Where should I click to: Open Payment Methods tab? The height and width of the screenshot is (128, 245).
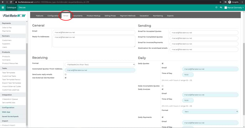(x=127, y=16)
